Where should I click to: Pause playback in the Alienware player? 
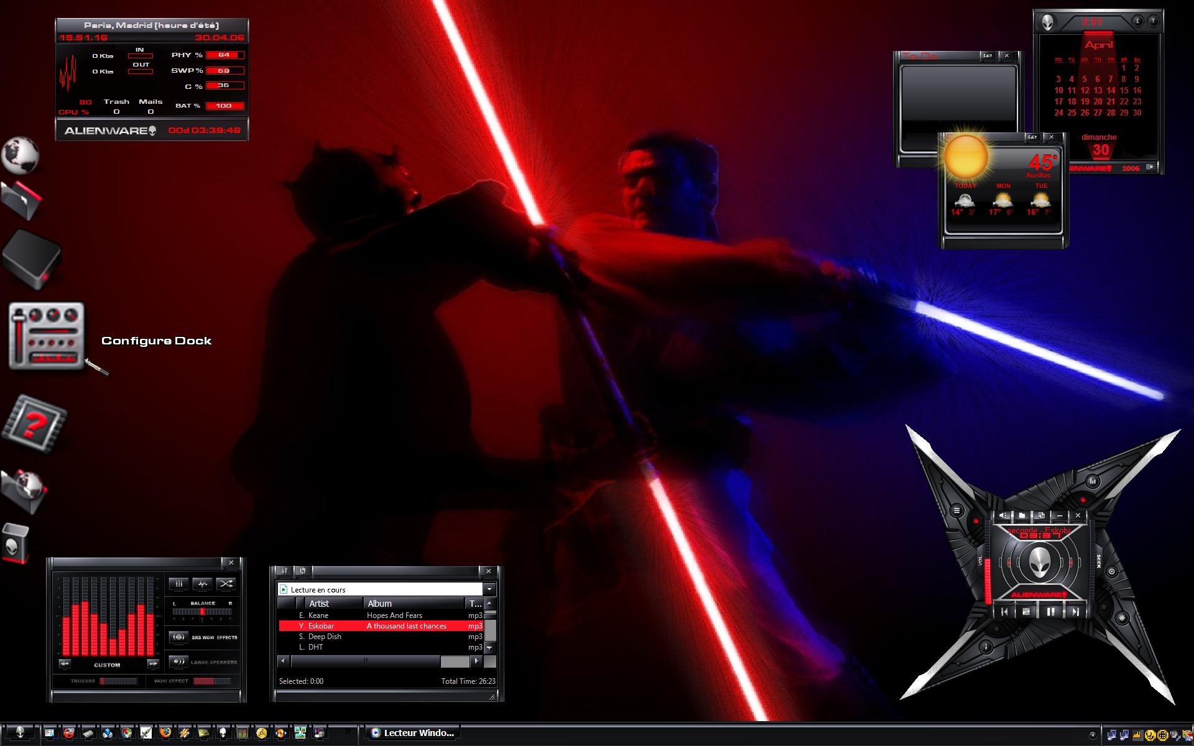point(1050,612)
